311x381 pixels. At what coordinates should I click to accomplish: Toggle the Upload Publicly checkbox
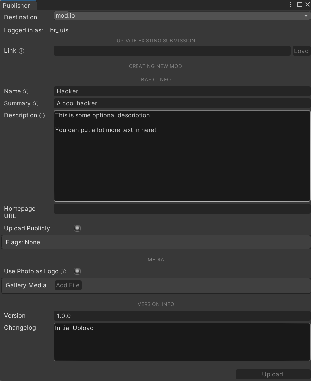pyautogui.click(x=77, y=228)
